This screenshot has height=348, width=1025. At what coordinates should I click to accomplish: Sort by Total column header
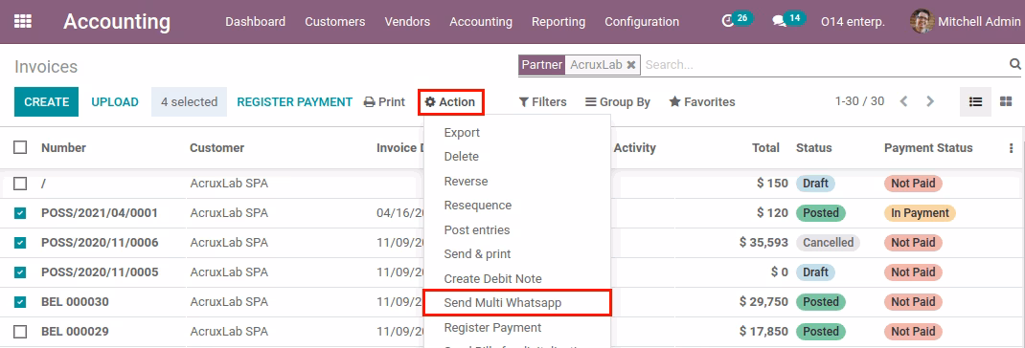[x=765, y=148]
